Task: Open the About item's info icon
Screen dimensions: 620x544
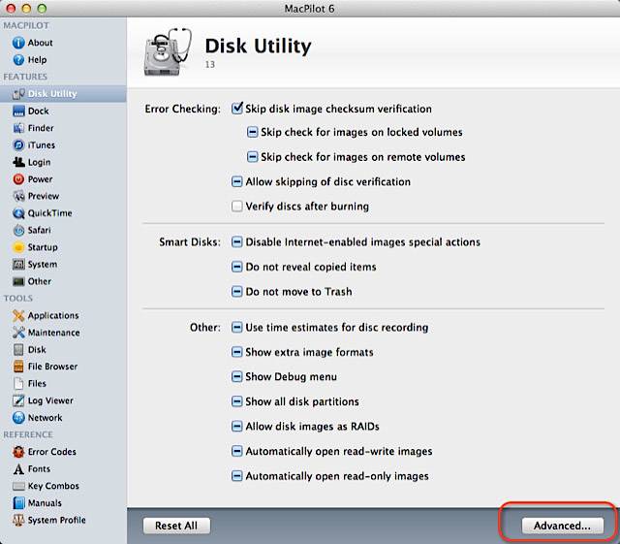Action: point(18,43)
